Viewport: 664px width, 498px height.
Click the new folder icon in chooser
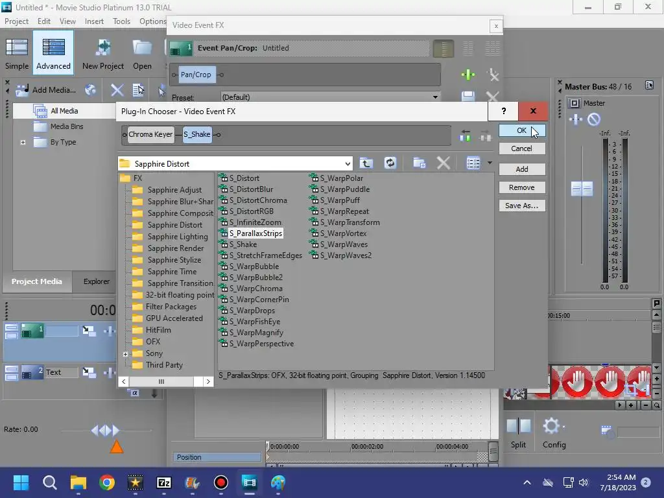420,163
